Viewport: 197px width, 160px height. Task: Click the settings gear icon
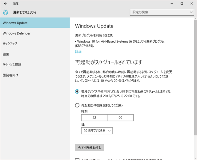[6, 12]
